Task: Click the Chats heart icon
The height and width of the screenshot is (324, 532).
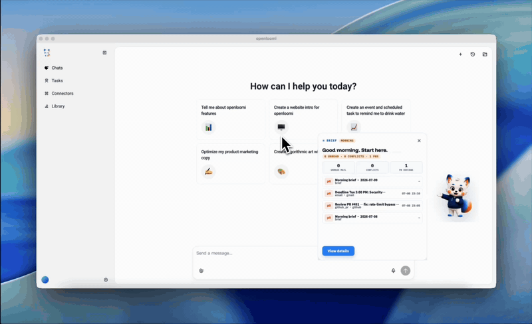Action: (x=47, y=68)
